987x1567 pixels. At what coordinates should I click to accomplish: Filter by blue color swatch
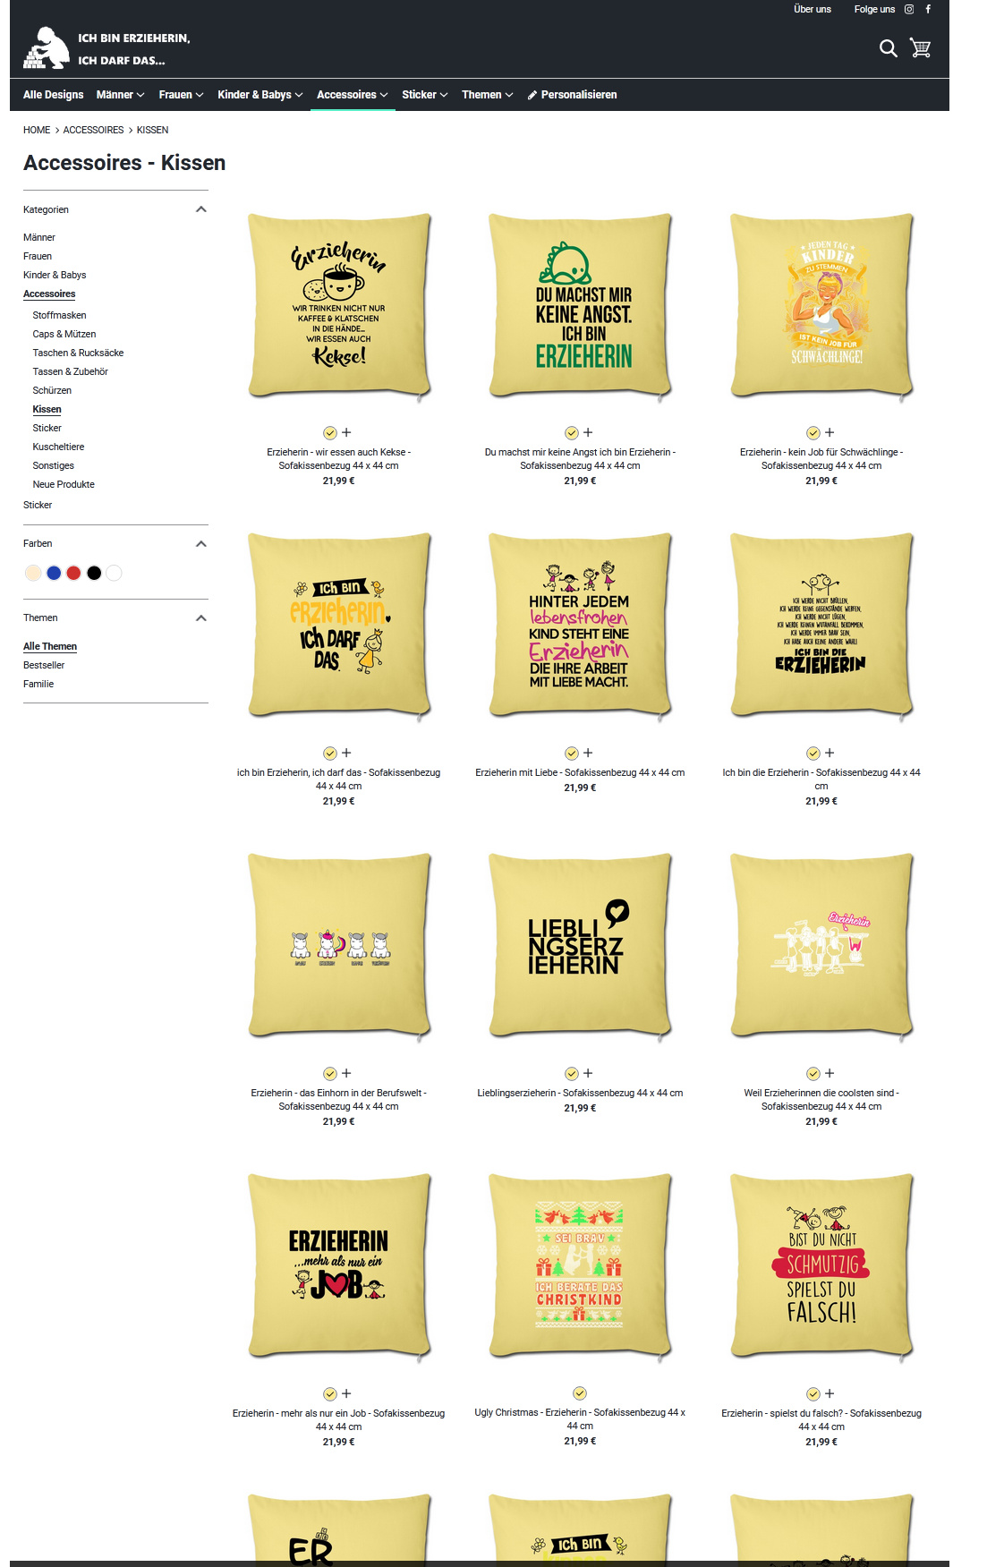(x=54, y=573)
